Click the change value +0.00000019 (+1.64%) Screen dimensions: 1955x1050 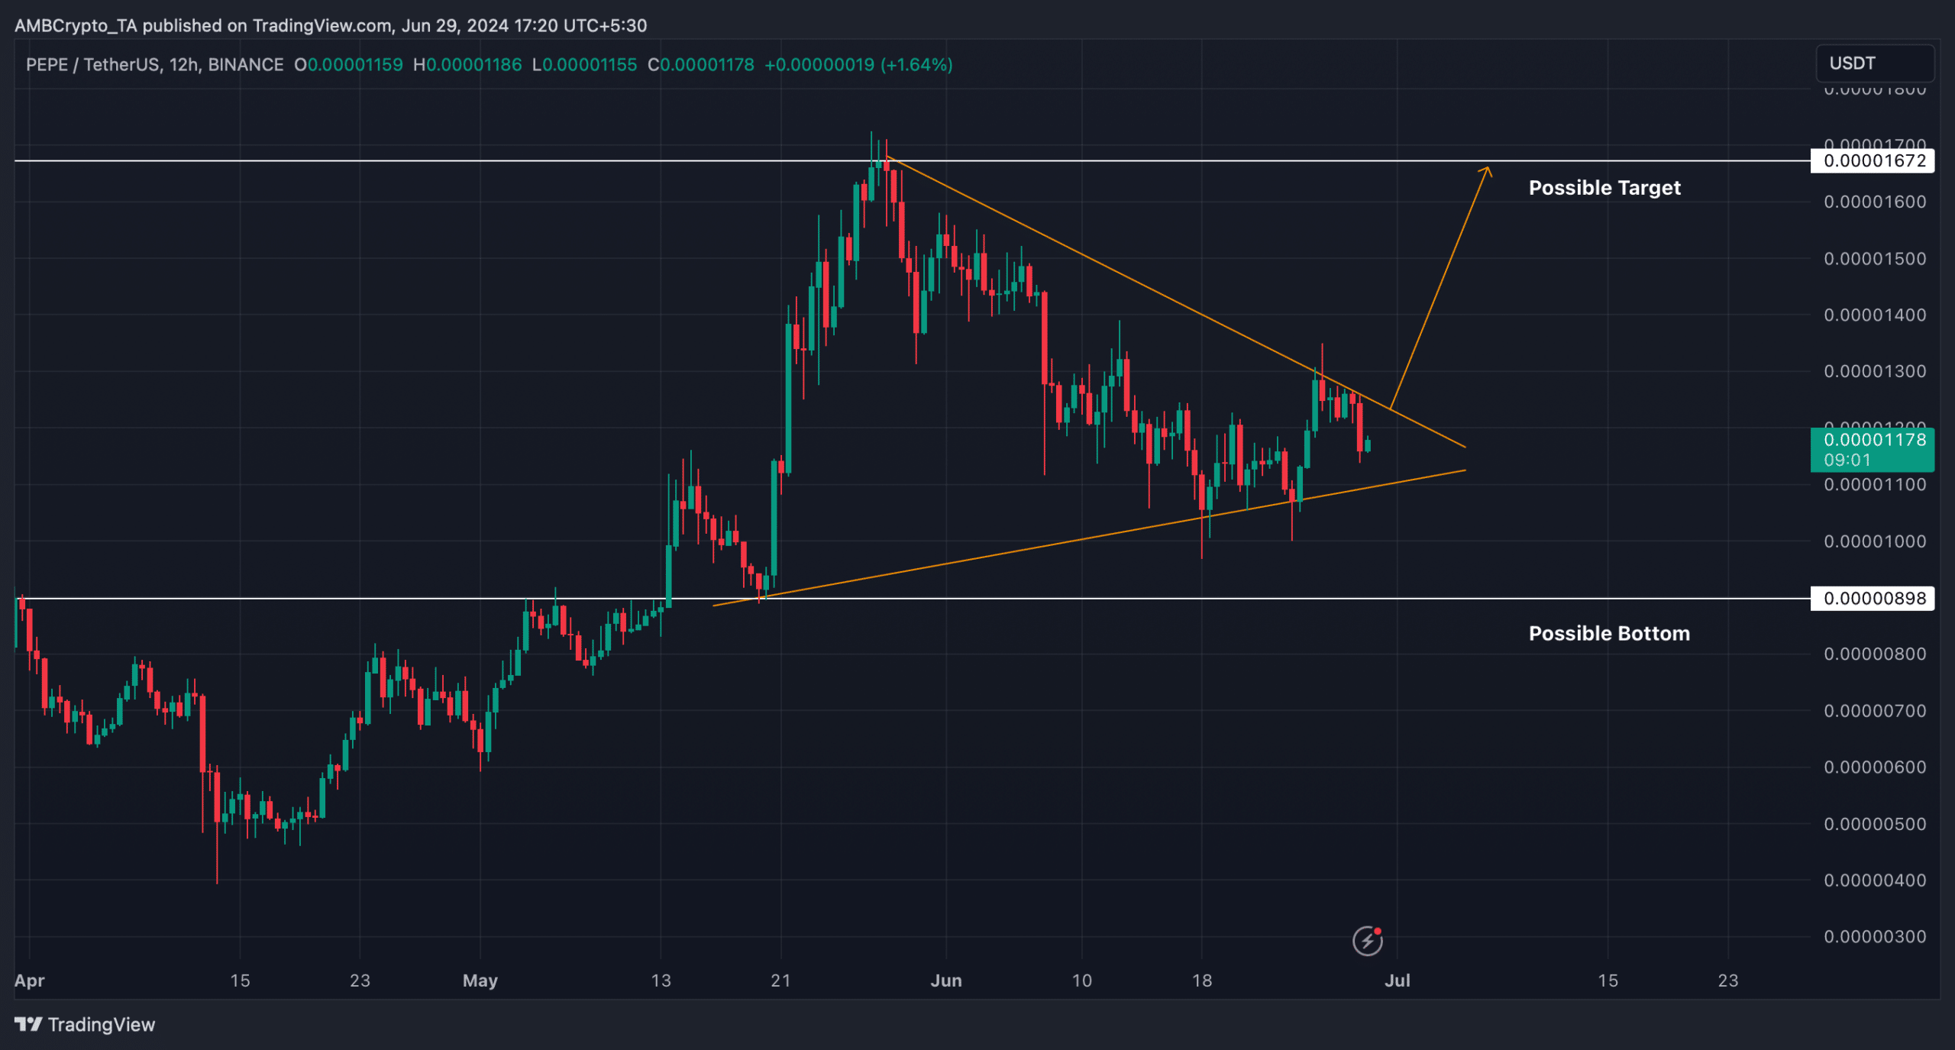(858, 65)
